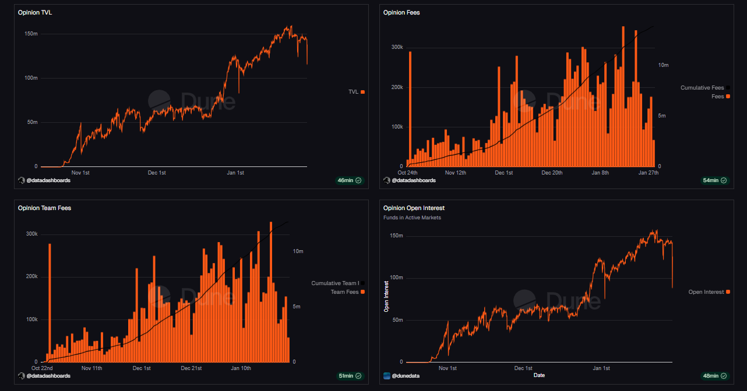
Task: Click the Dune watermark on Opinion Open Interest chart
Action: (x=556, y=300)
